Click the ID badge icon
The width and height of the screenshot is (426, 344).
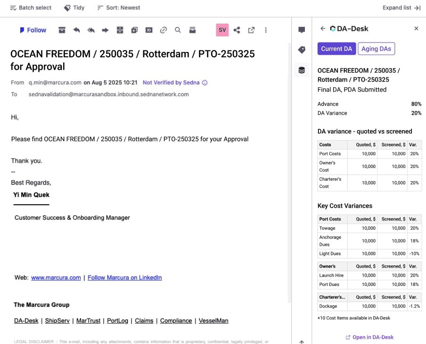point(149,30)
